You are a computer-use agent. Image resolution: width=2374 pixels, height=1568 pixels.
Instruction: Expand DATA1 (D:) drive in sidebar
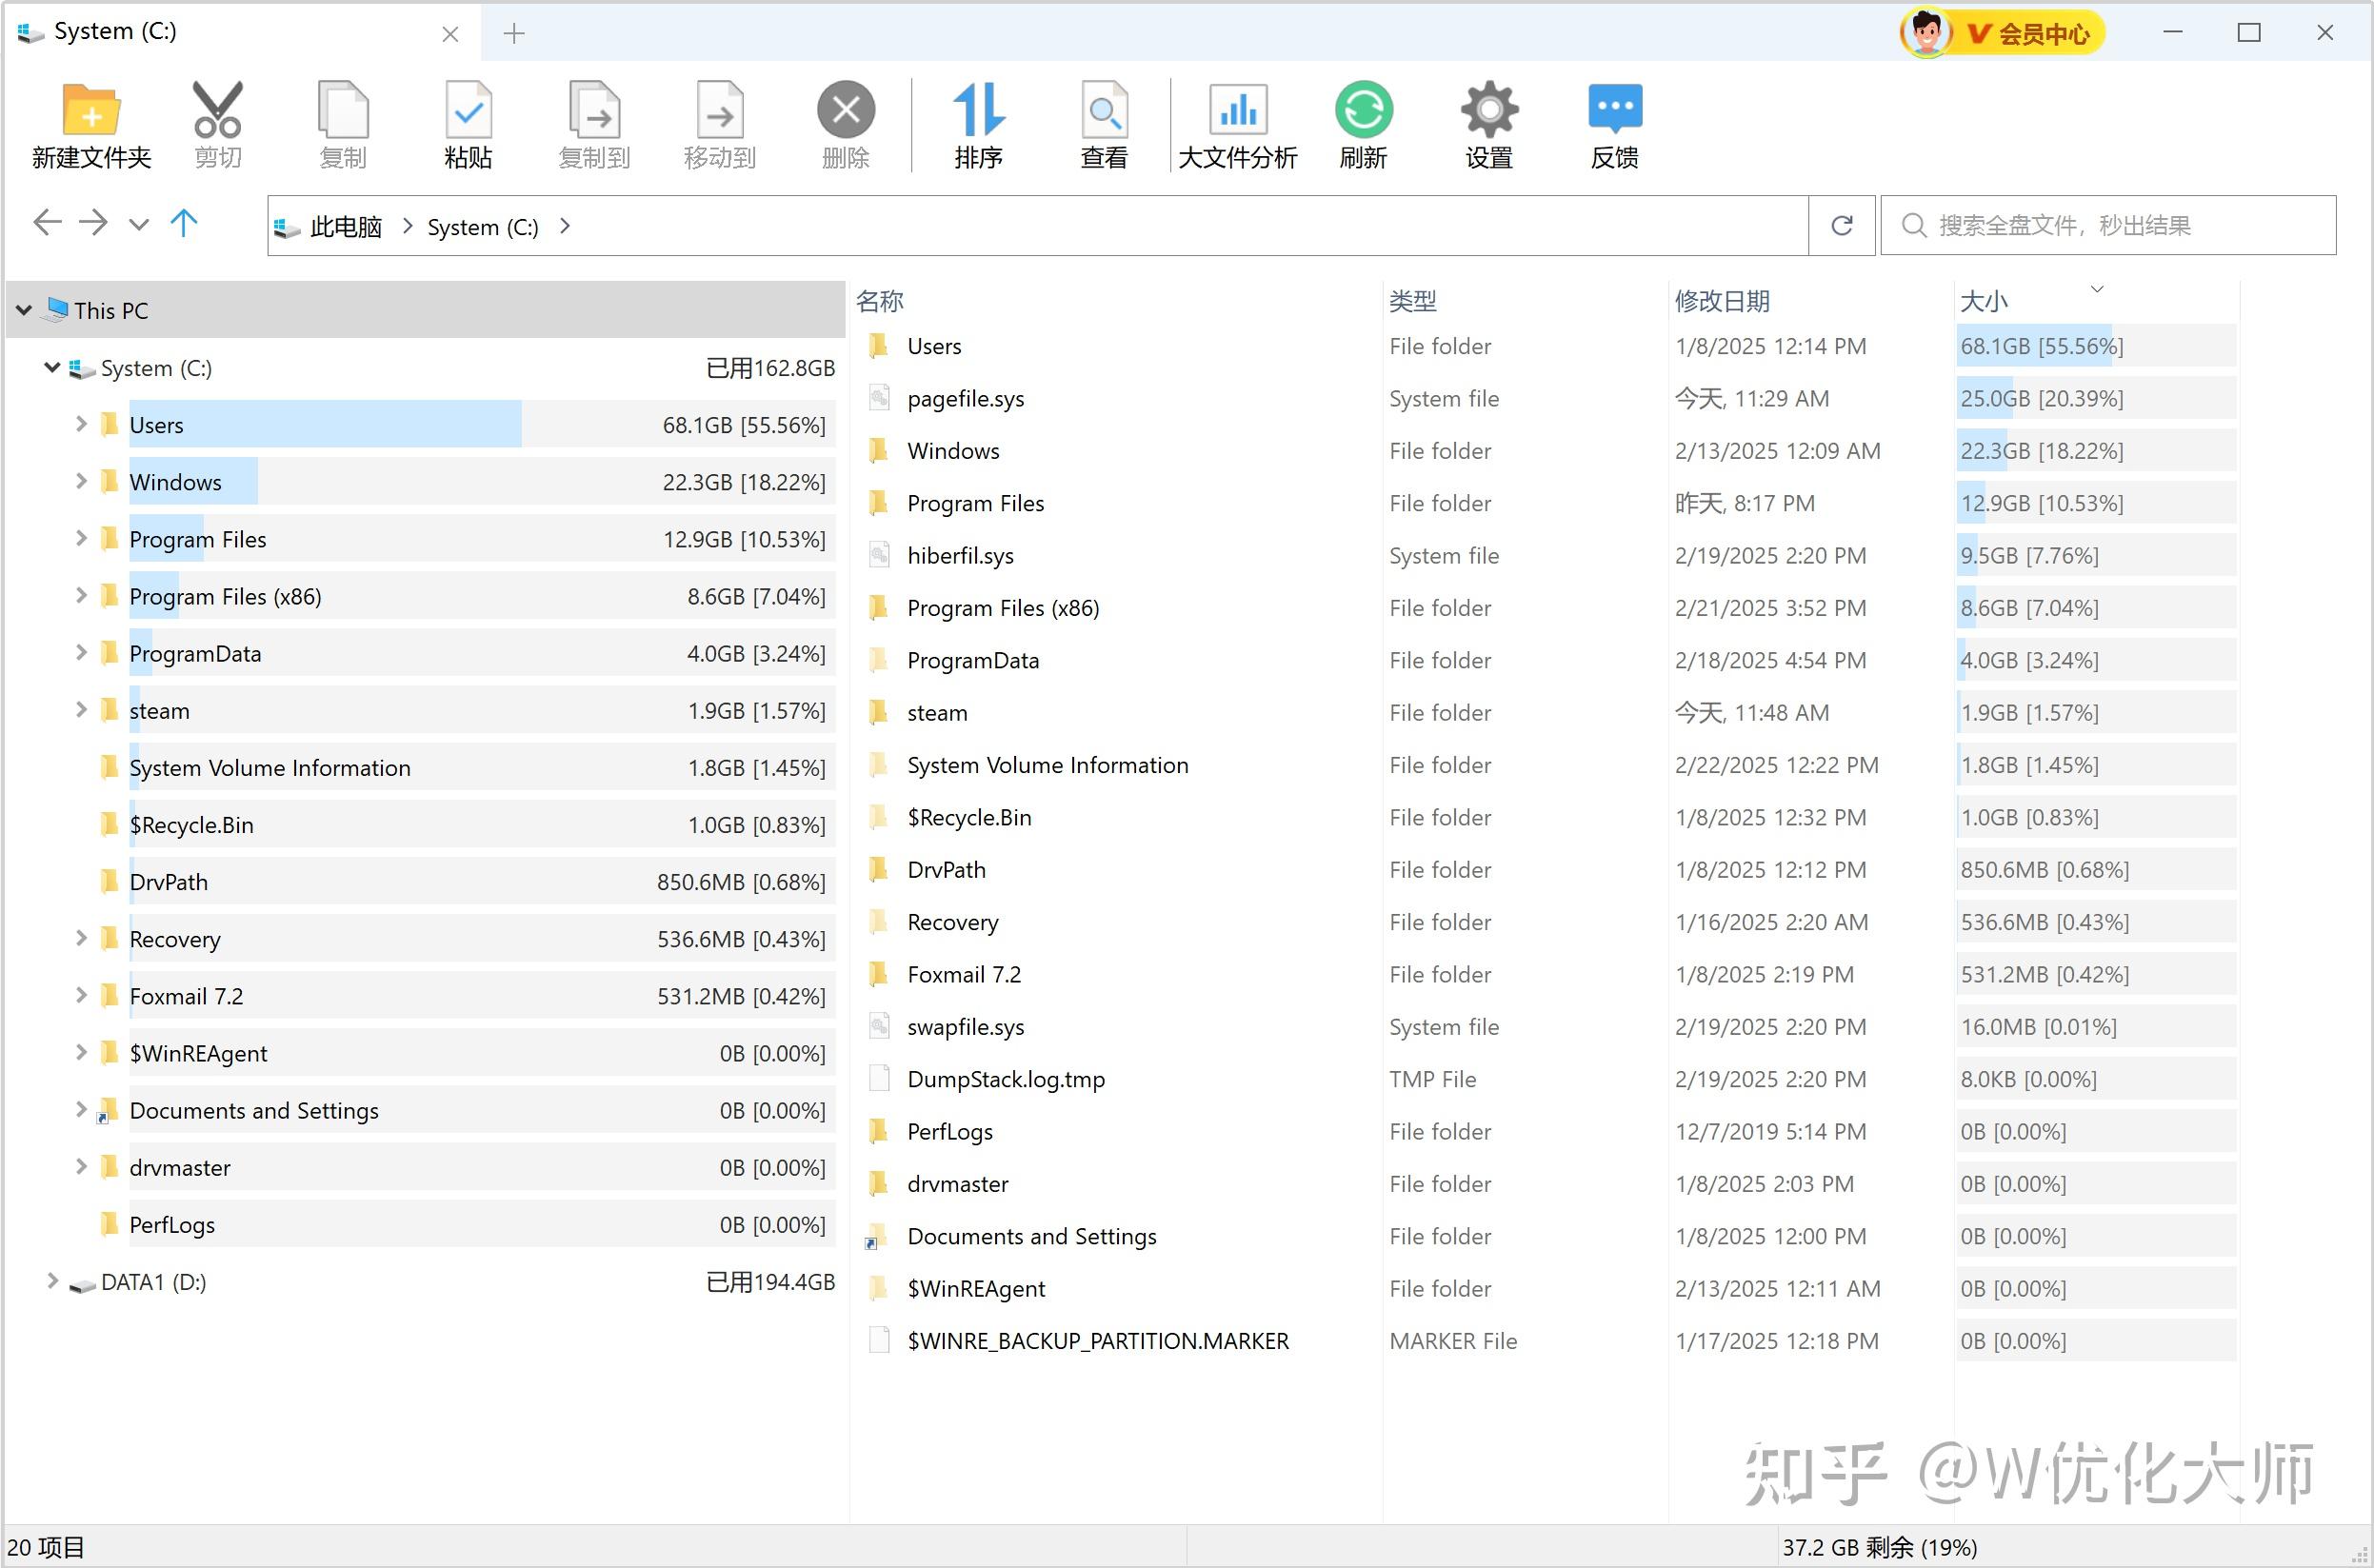(x=52, y=1281)
